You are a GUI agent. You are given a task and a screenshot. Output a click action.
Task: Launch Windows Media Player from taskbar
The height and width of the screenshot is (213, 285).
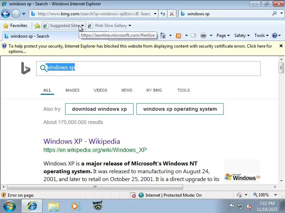75,206
